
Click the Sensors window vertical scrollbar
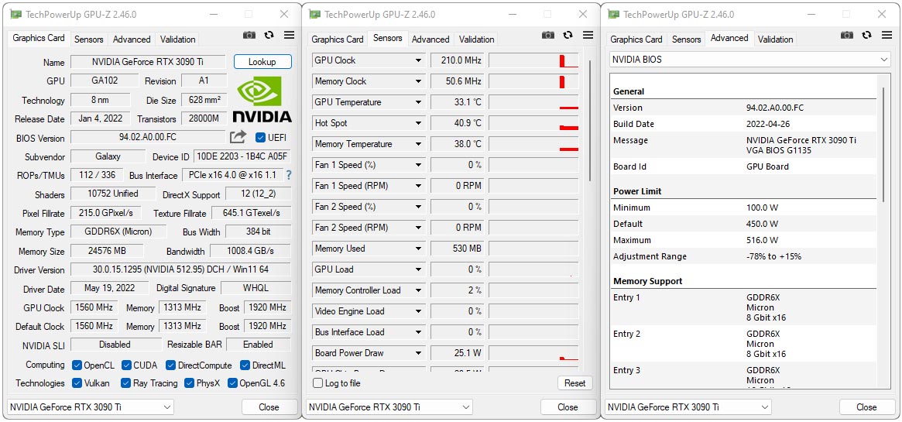(x=590, y=121)
